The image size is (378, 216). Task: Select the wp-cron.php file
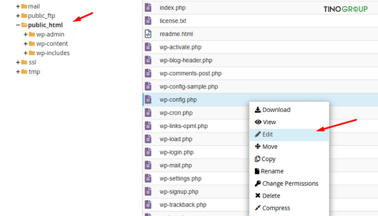click(176, 113)
